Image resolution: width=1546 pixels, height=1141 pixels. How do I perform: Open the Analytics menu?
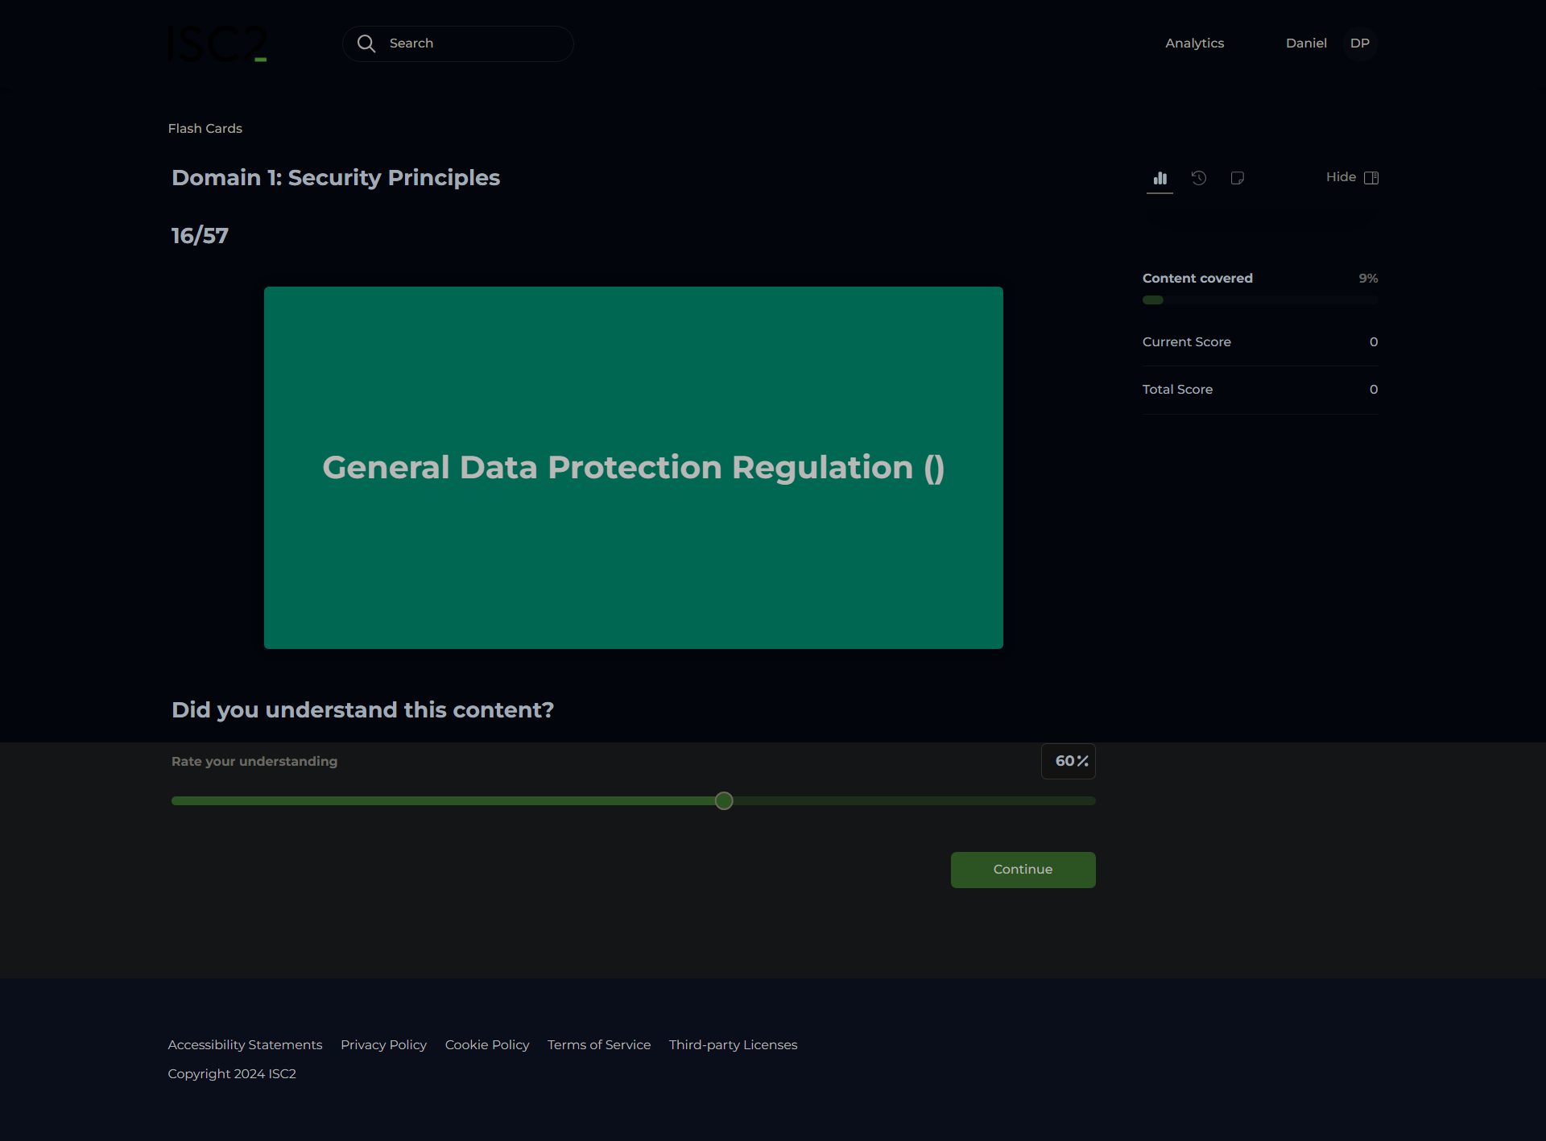click(1194, 43)
